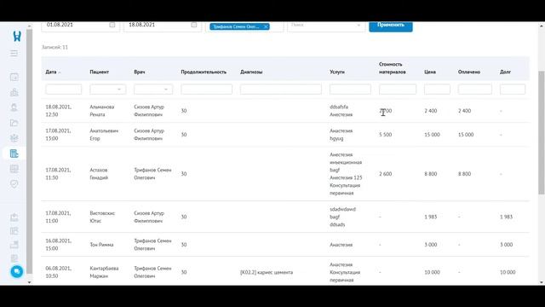This screenshot has width=545, height=307.
Task: Open calendar picker for end date 18.08.2021
Action: coord(194,25)
